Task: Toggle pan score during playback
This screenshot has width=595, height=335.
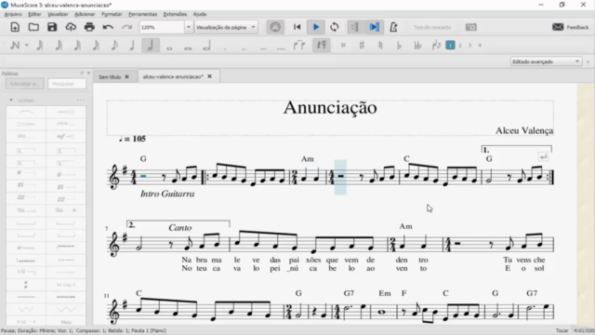Action: [x=374, y=27]
